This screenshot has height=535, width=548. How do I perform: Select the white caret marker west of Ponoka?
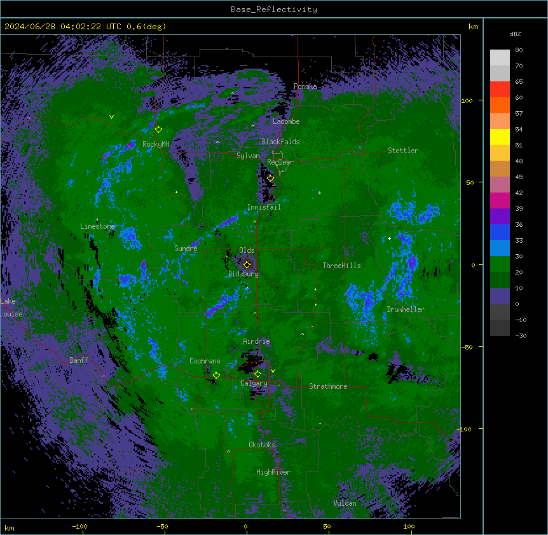pos(233,93)
